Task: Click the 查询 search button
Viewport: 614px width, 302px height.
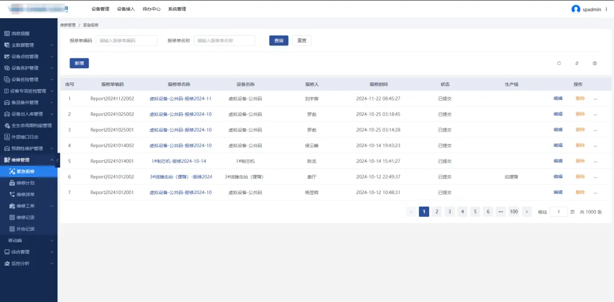Action: [279, 40]
